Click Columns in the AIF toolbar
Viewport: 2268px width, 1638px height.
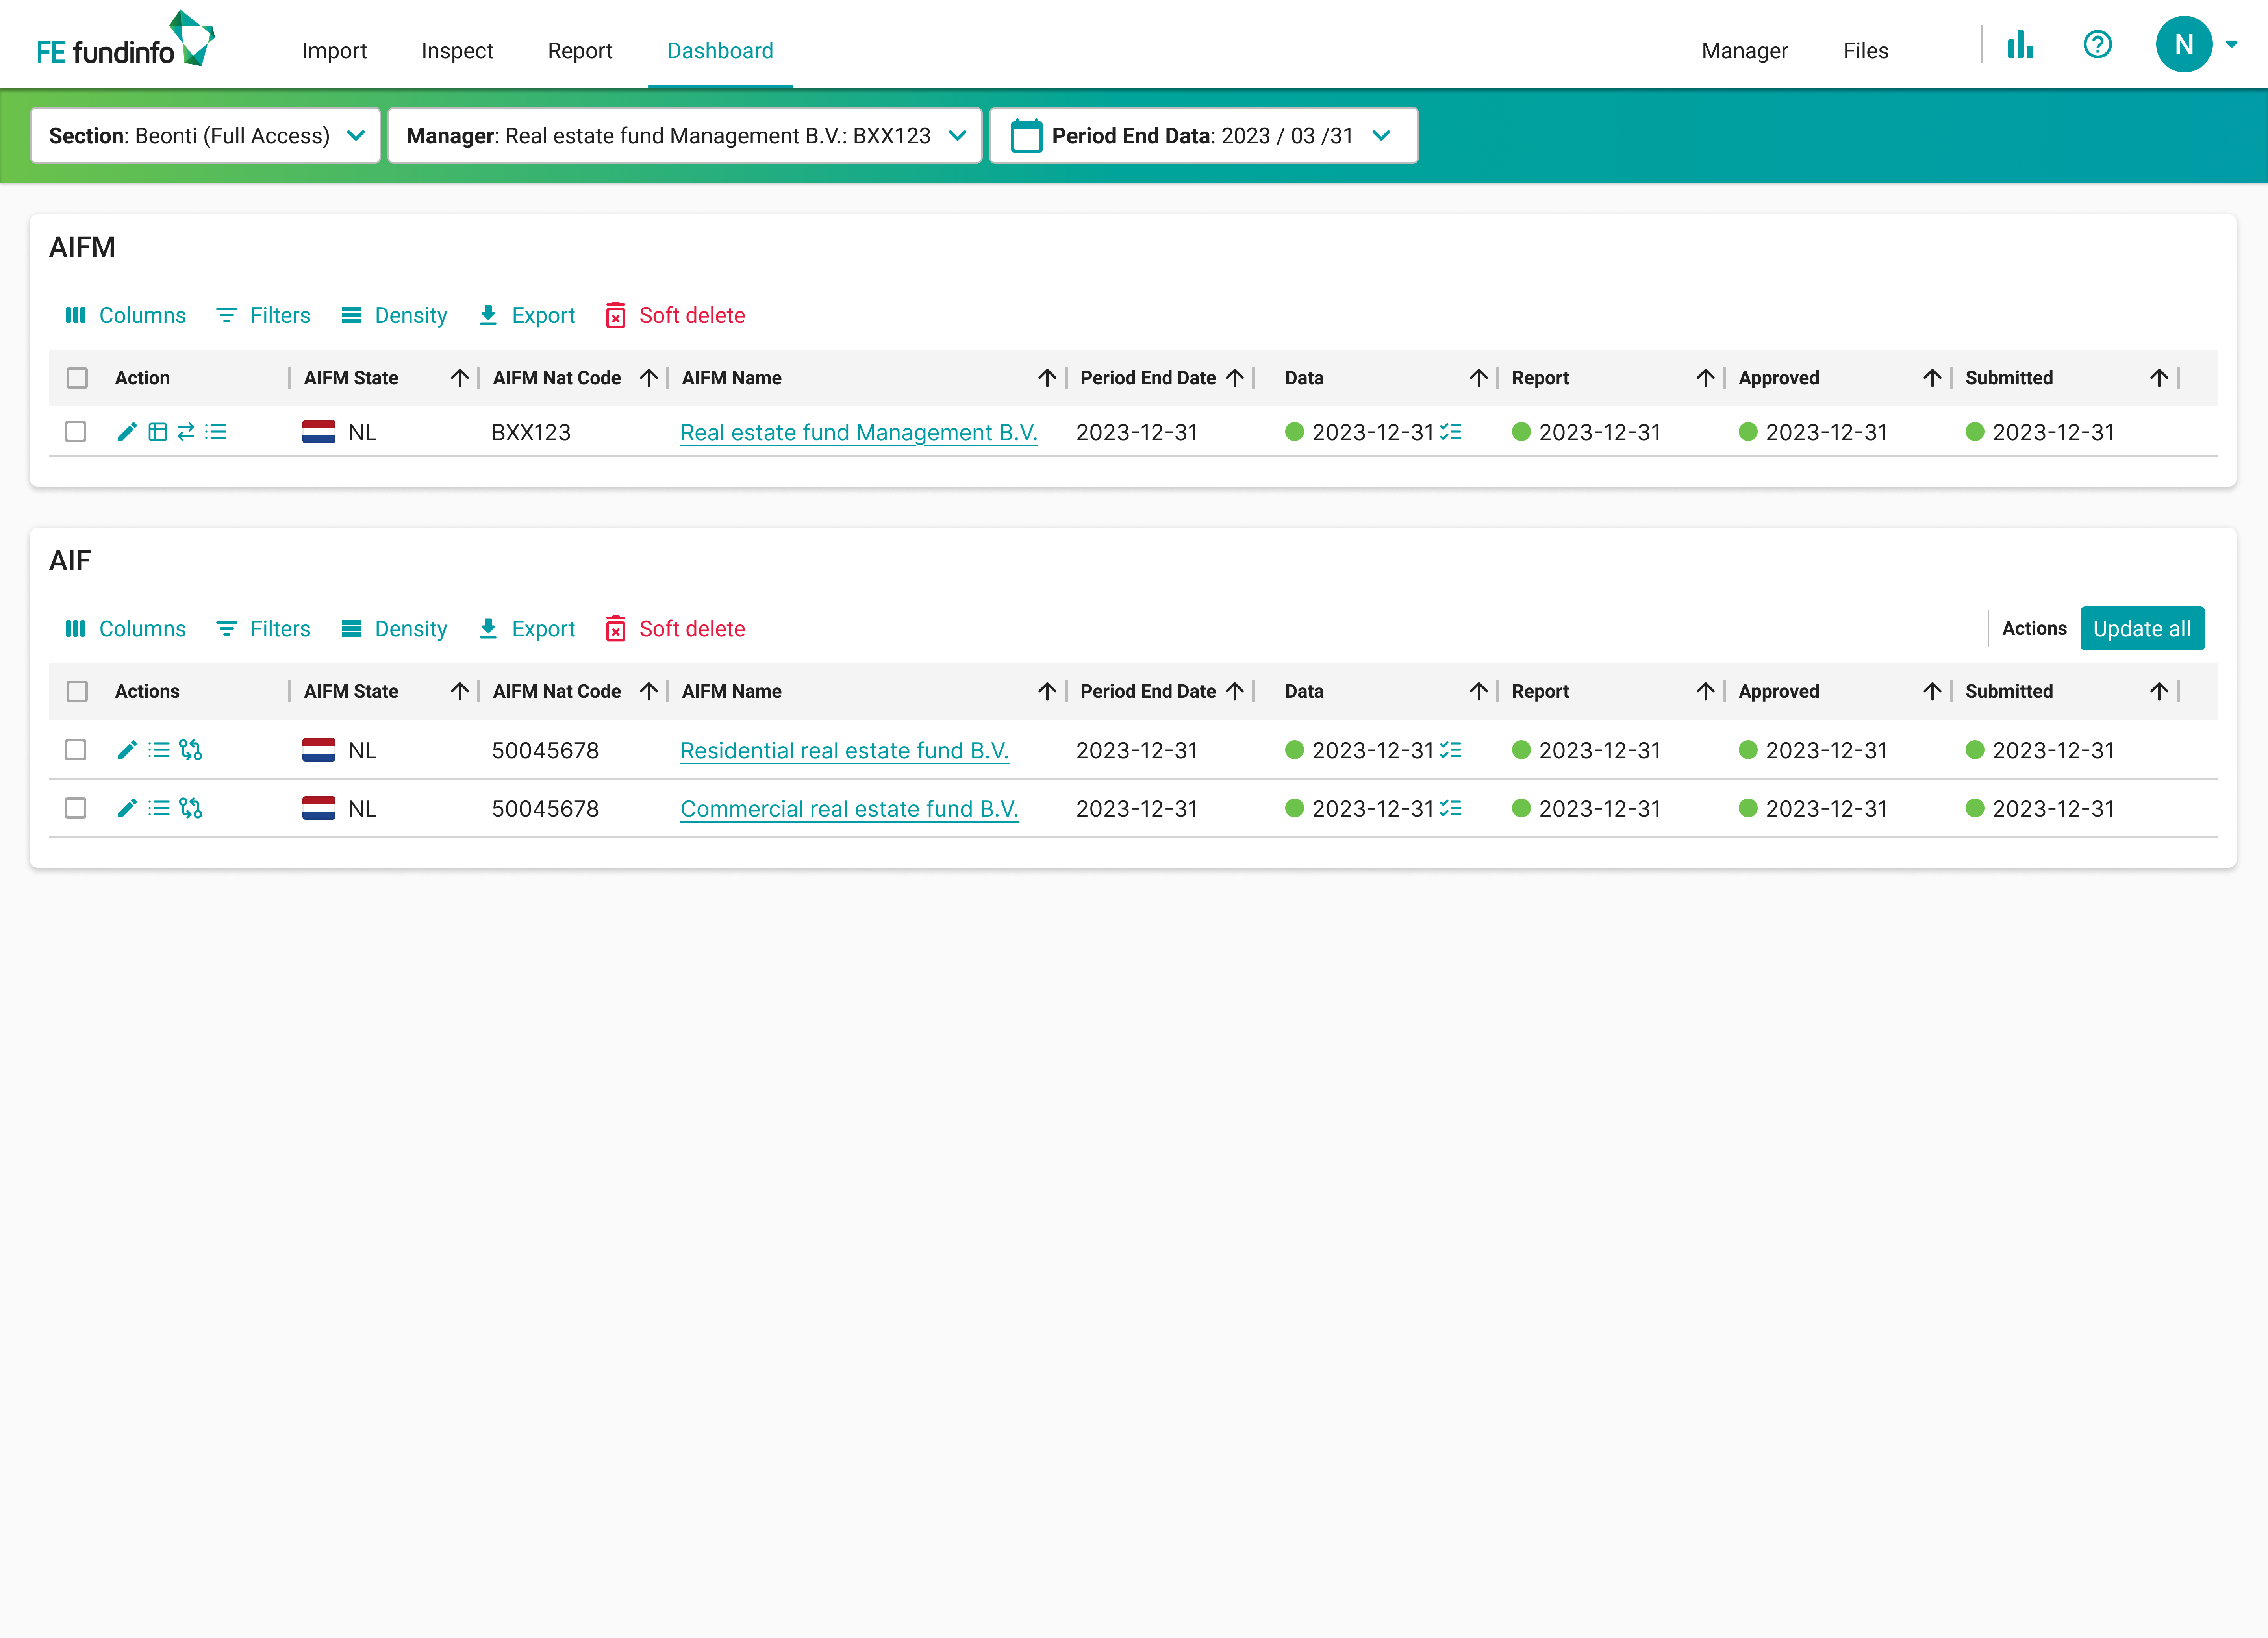pos(126,629)
